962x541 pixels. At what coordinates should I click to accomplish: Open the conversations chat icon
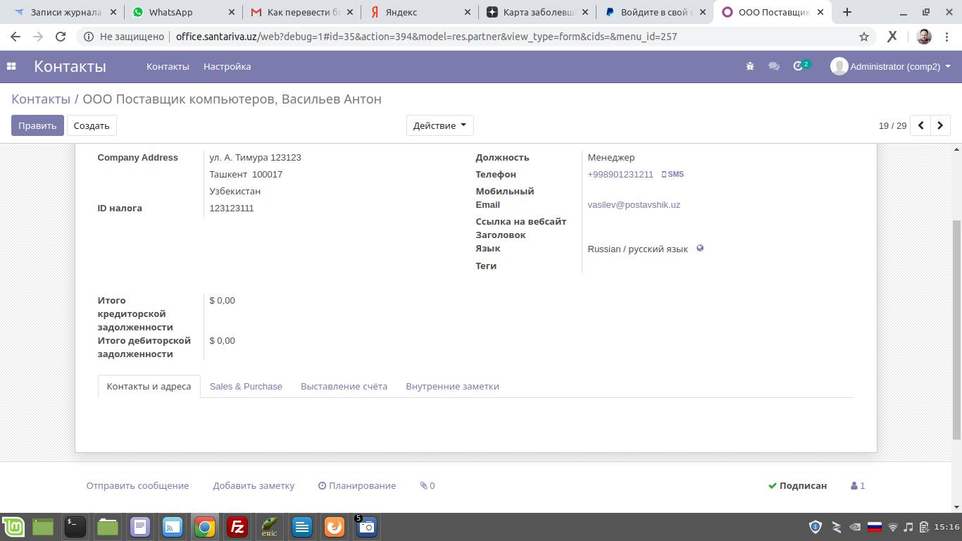774,66
